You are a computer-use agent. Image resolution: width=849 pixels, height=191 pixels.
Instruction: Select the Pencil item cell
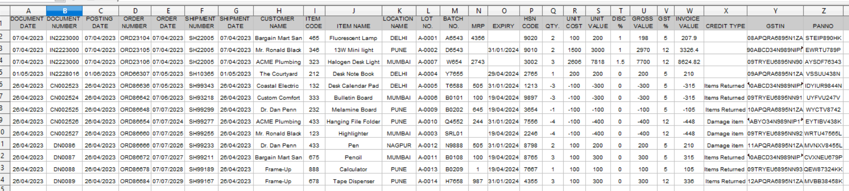tap(354, 157)
